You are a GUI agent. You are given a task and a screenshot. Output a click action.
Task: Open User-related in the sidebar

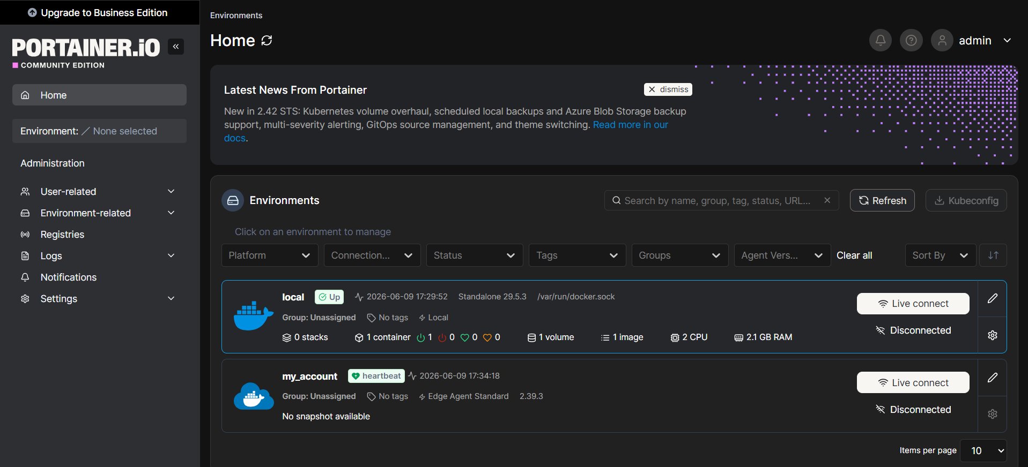pos(99,192)
